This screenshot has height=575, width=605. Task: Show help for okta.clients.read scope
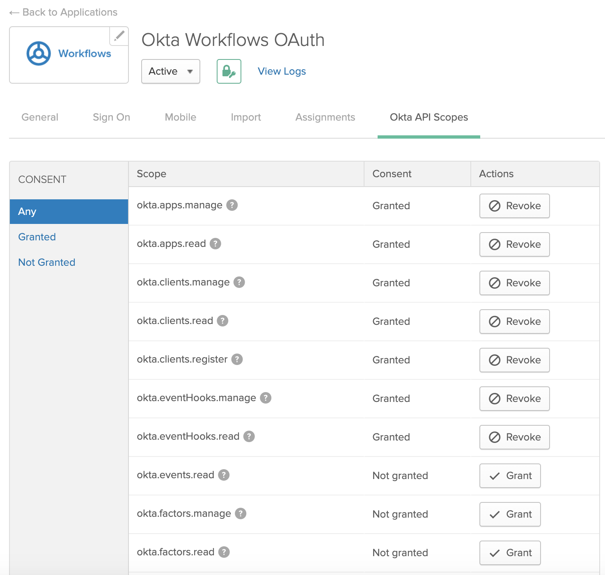(222, 321)
